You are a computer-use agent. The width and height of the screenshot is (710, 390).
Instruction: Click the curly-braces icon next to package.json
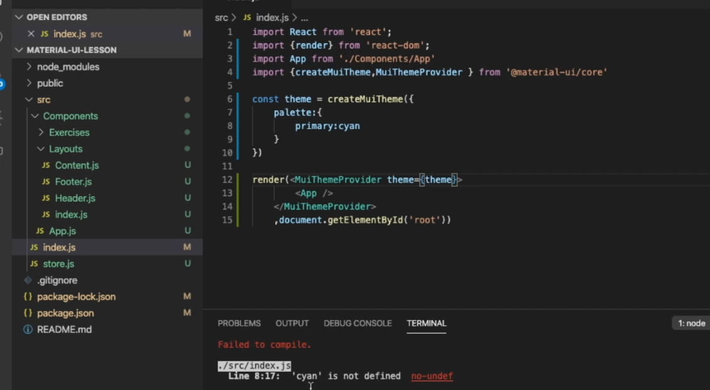[28, 313]
